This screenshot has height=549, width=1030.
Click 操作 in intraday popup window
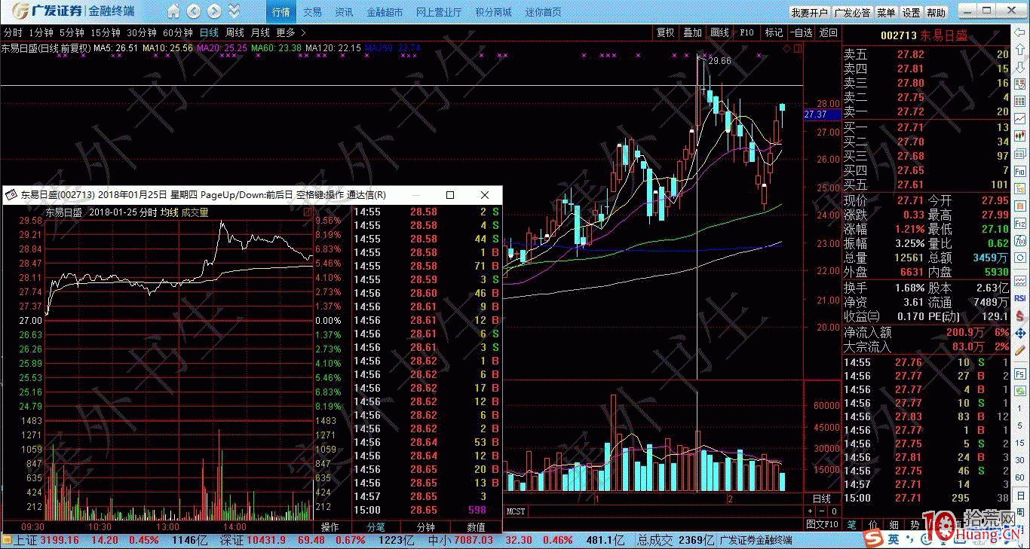[x=330, y=527]
